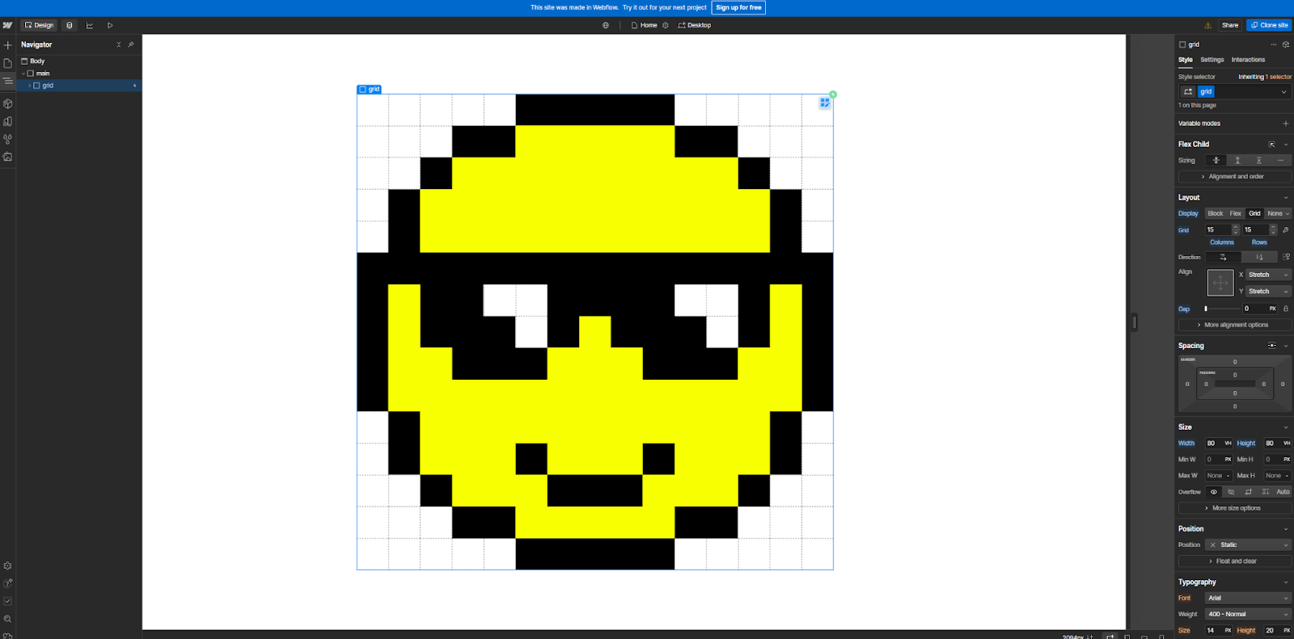Expand More alignment options
Screen dimensions: 1294x639
(x=1235, y=325)
